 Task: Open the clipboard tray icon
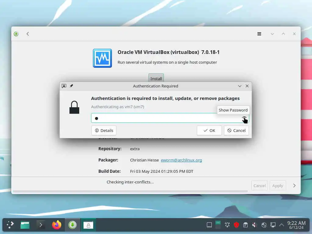coord(246,225)
